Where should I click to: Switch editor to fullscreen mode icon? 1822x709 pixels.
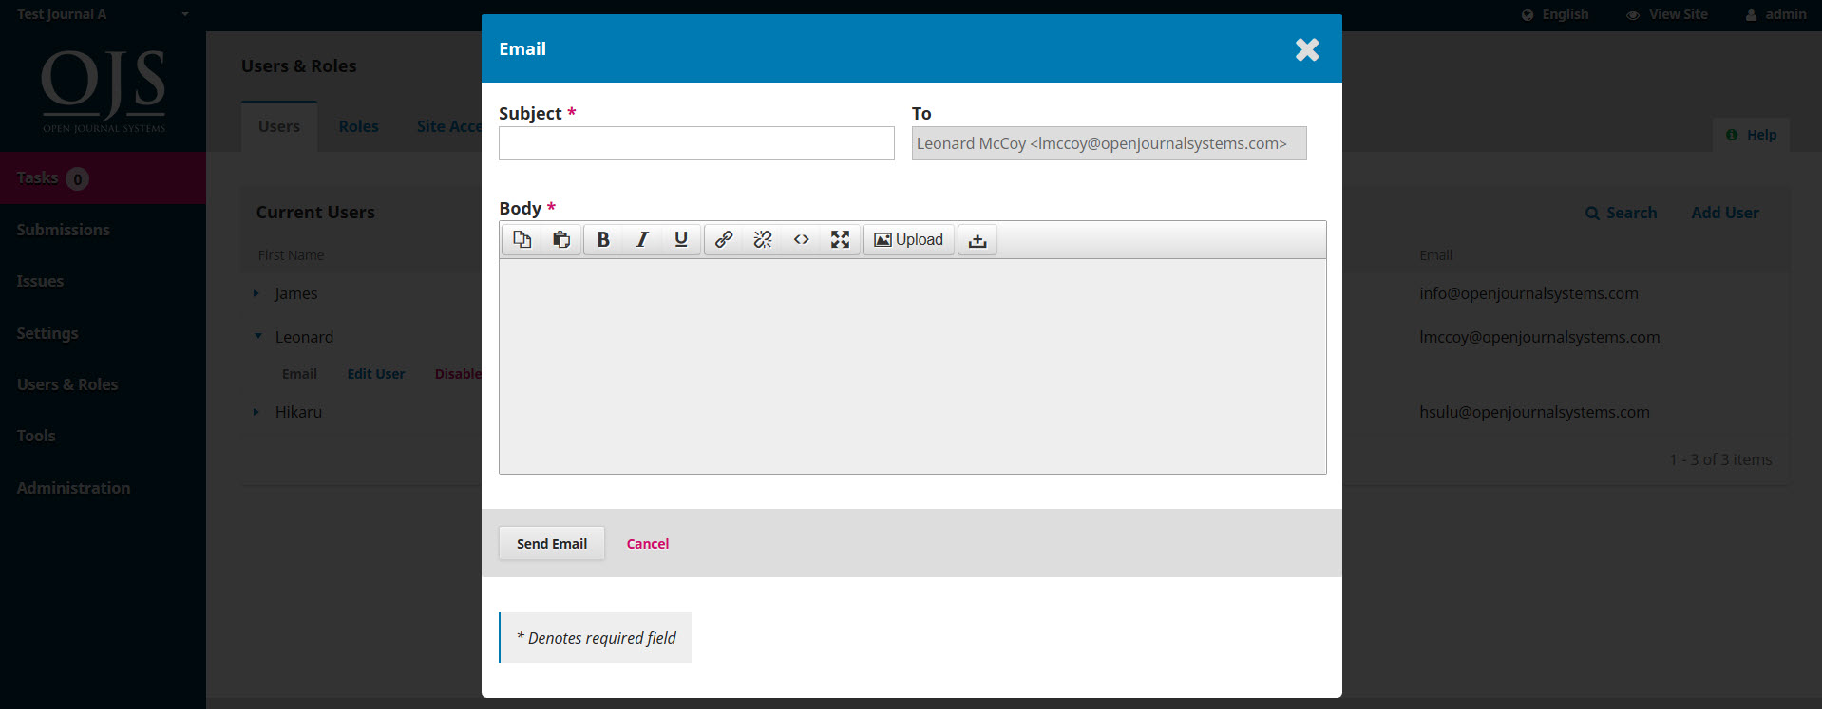841,240
